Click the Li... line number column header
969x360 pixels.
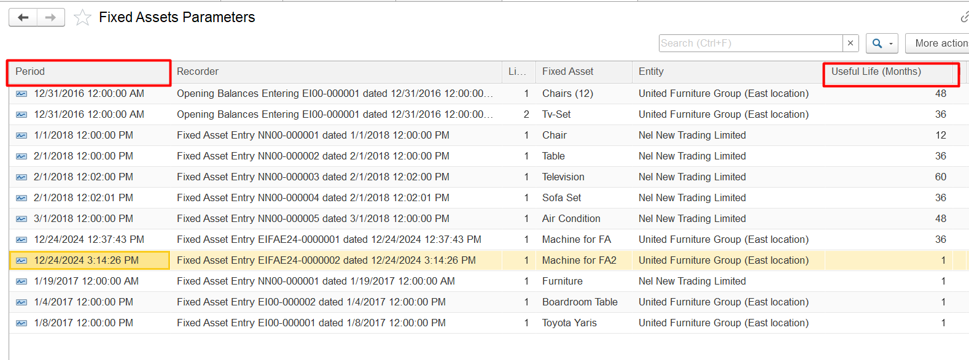519,72
